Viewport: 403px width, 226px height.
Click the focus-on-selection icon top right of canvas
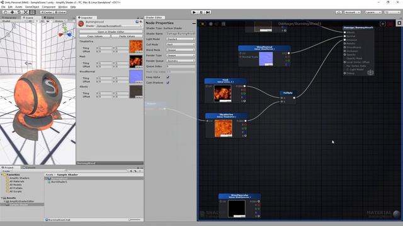(383, 24)
